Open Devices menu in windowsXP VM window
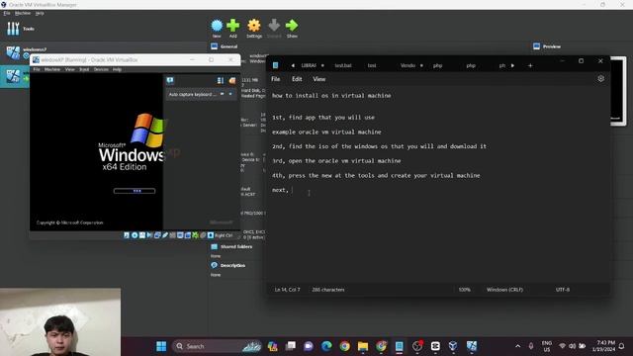633x356 pixels. pyautogui.click(x=101, y=69)
